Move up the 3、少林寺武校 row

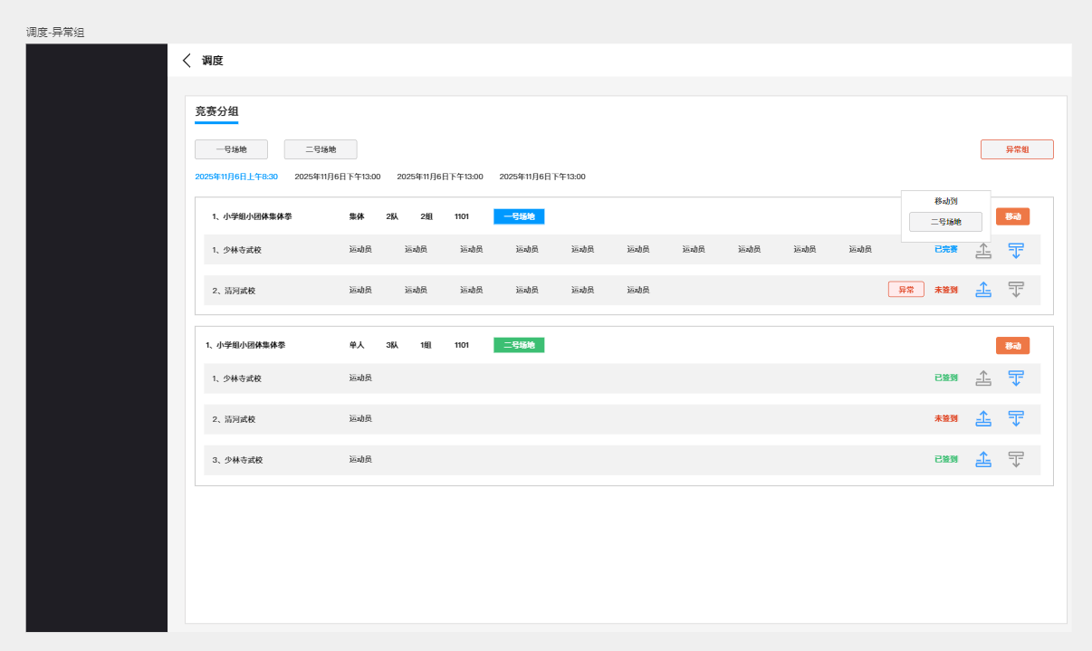983,459
